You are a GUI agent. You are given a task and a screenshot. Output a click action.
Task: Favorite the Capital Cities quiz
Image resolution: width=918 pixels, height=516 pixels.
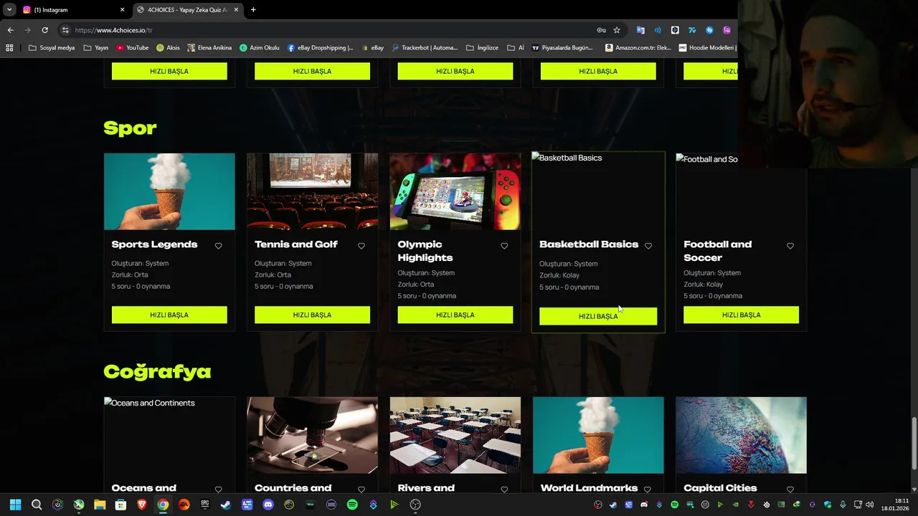[790, 490]
